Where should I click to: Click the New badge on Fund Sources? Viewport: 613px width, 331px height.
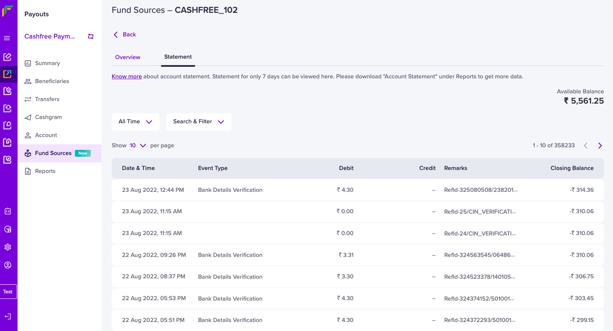[83, 153]
